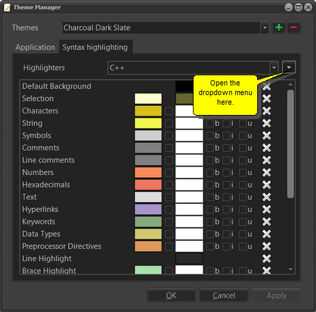The height and width of the screenshot is (312, 316).
Task: Reset the Hexadecimals row with X icon
Action: [x=267, y=185]
